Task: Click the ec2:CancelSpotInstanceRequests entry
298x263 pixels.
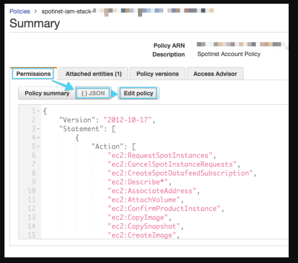Action: [x=172, y=164]
